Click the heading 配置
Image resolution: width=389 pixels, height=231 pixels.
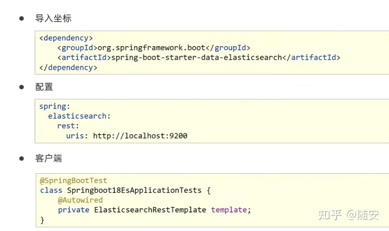click(x=44, y=87)
